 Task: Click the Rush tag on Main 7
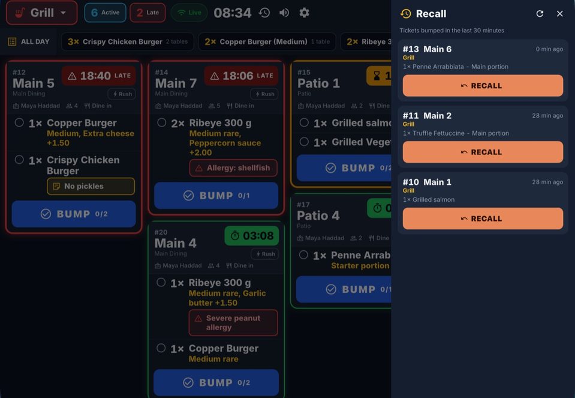pos(264,94)
